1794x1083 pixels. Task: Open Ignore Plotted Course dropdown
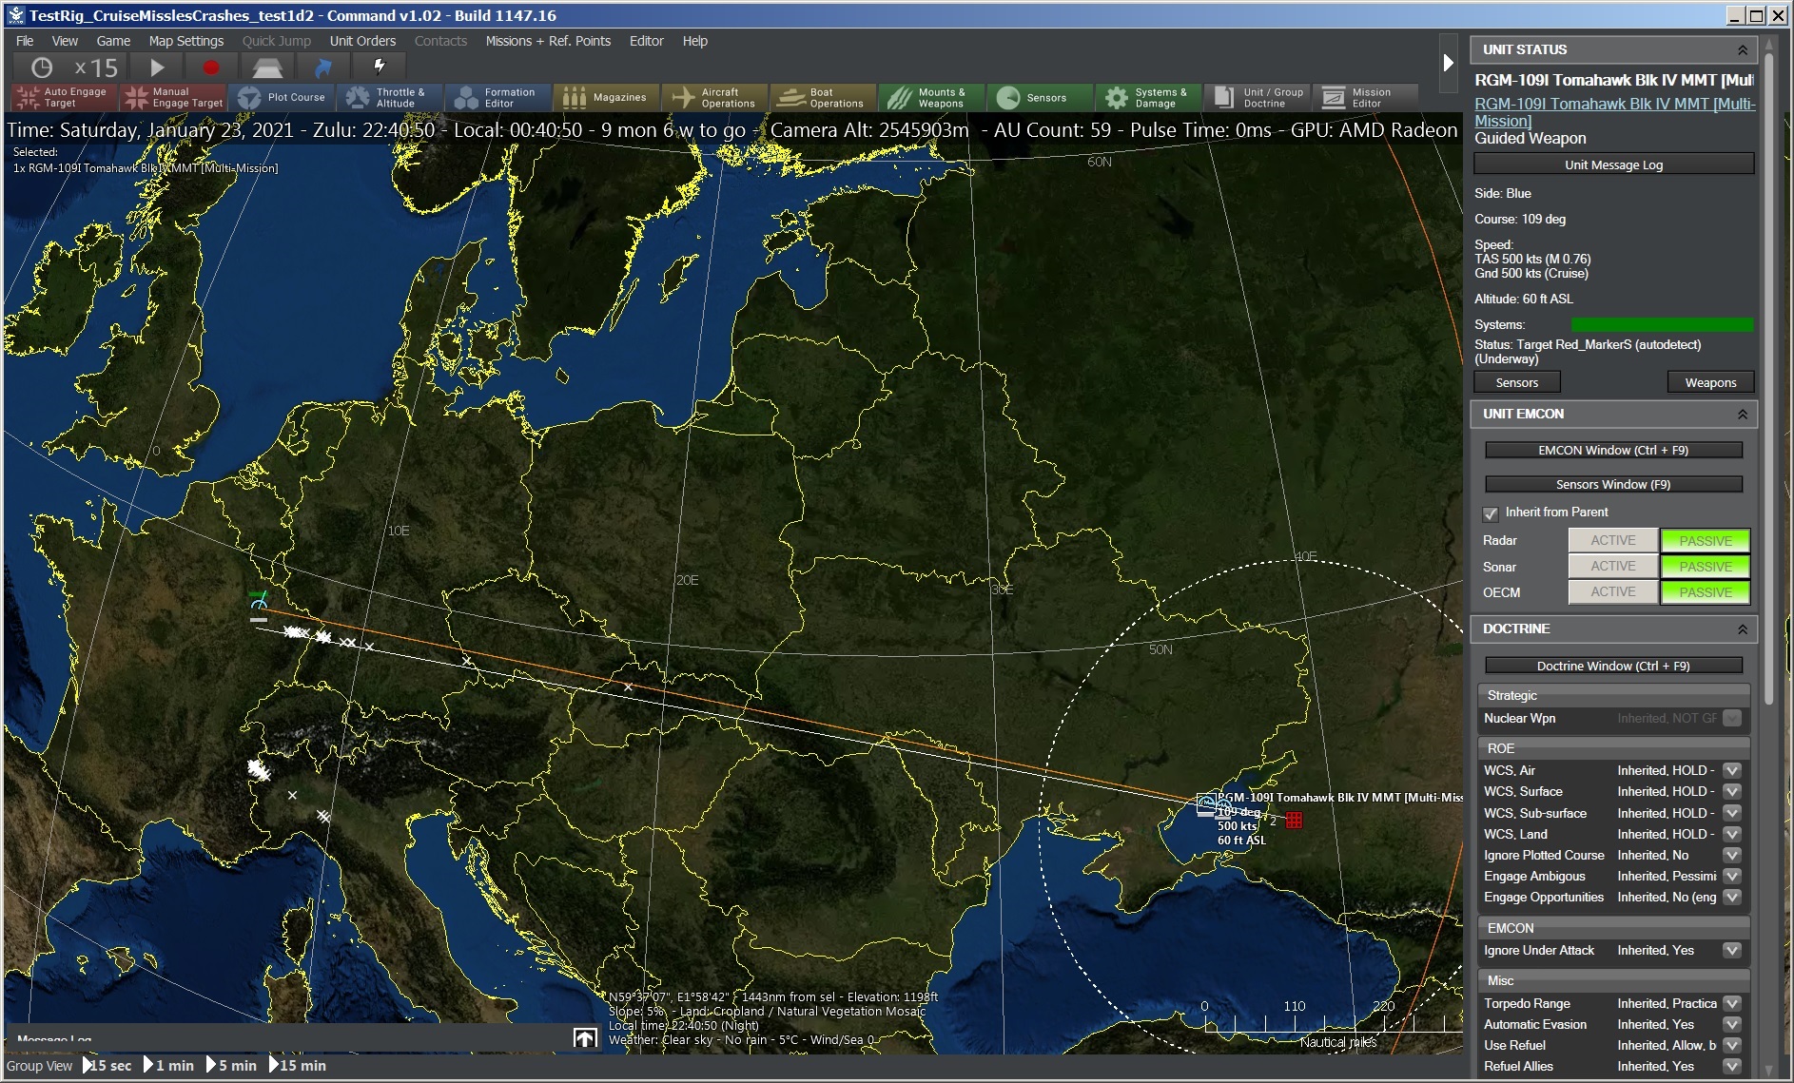pyautogui.click(x=1731, y=855)
